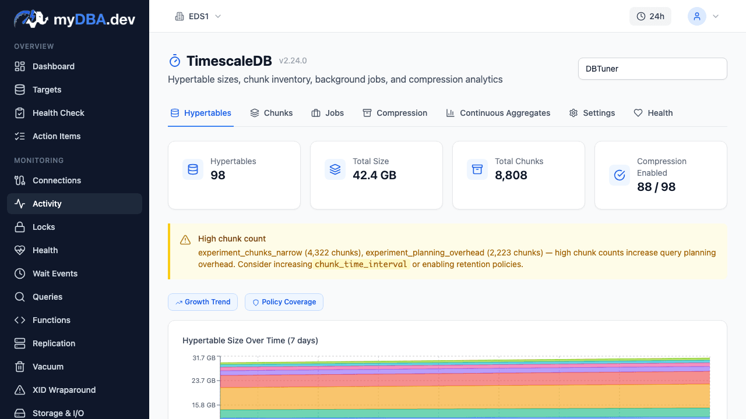
Task: Open Dashboard from the sidebar
Action: coord(53,66)
